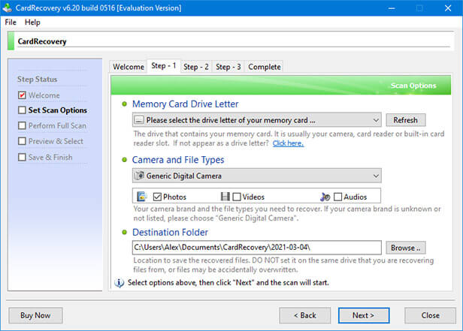Select the Step - 1 tab

(x=164, y=66)
